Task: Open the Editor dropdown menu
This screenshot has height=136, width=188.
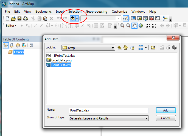Action: (11, 26)
